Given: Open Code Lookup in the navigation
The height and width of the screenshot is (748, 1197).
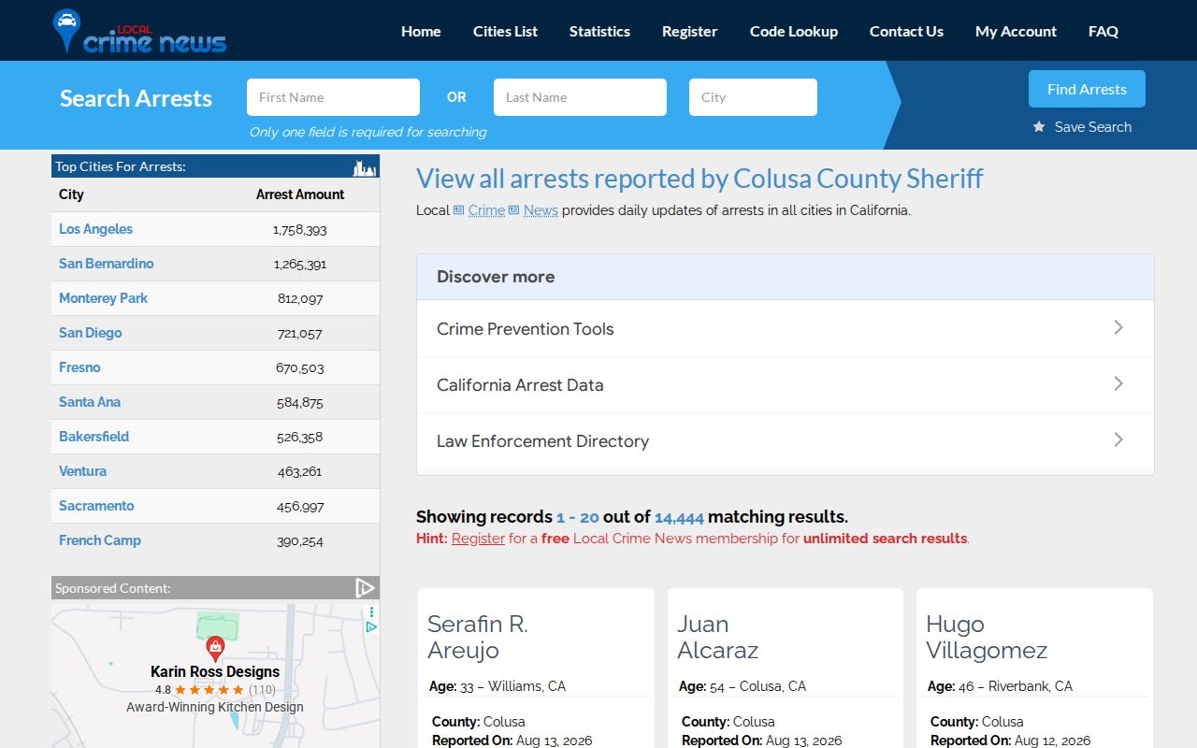Looking at the screenshot, I should point(794,31).
